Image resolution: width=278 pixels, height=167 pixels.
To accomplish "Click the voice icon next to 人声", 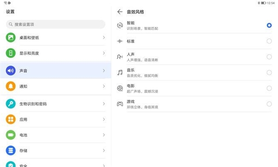I will point(120,57).
